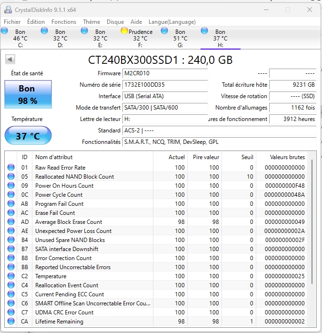The image size is (322, 333).
Task: Click the CrystalDiskInfo app icon in title bar
Action: coord(8,10)
